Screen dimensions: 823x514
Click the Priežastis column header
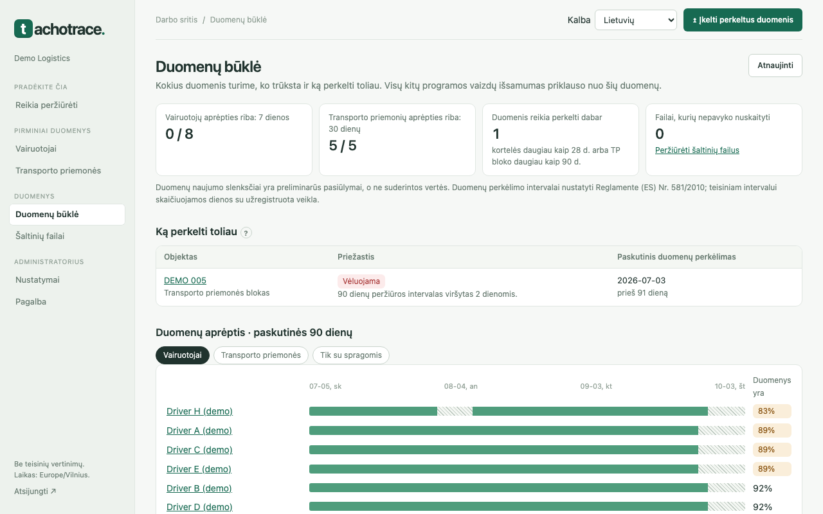pos(356,257)
